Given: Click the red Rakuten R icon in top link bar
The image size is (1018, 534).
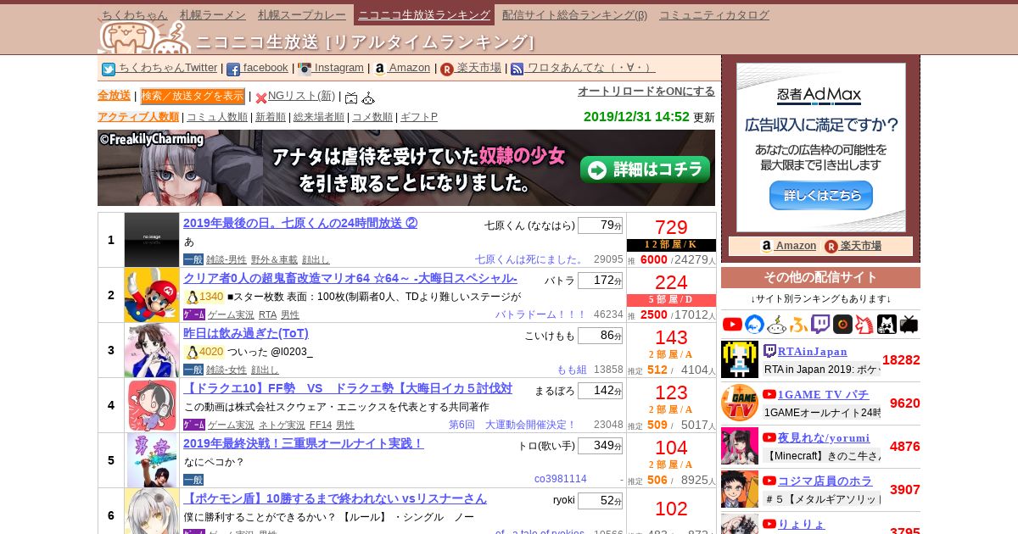Looking at the screenshot, I should tap(447, 70).
